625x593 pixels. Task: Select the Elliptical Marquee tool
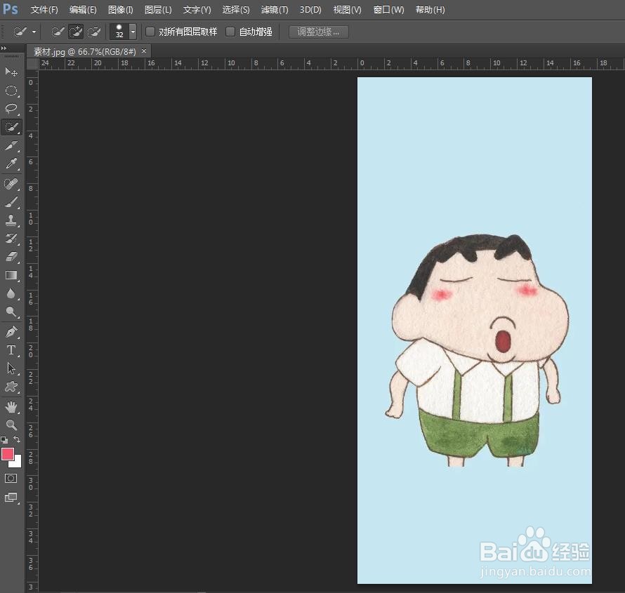(11, 91)
